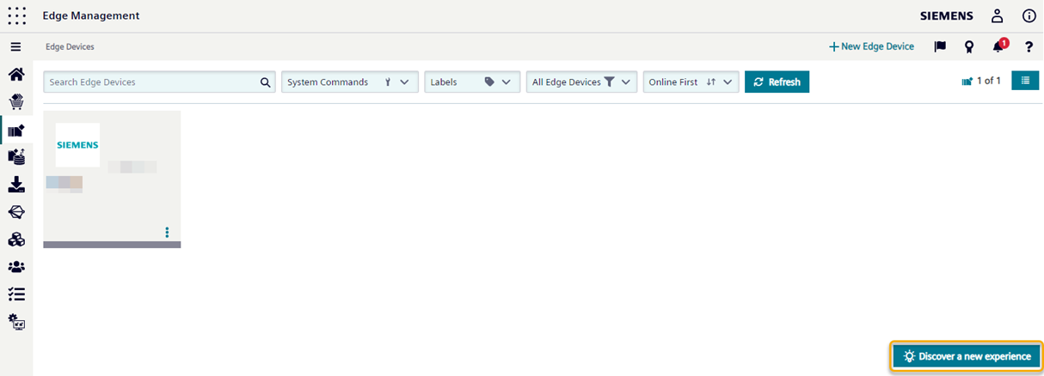Open the checklist icon in sidebar
The height and width of the screenshot is (376, 1044).
pyautogui.click(x=16, y=294)
